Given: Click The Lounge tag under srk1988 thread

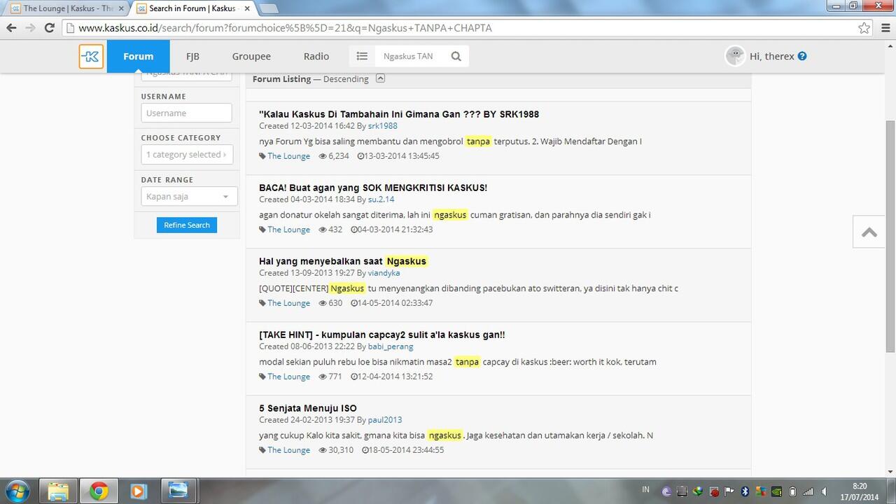Looking at the screenshot, I should pos(288,156).
